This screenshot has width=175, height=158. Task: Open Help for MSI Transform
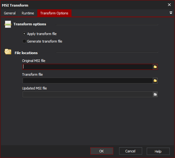(158, 151)
